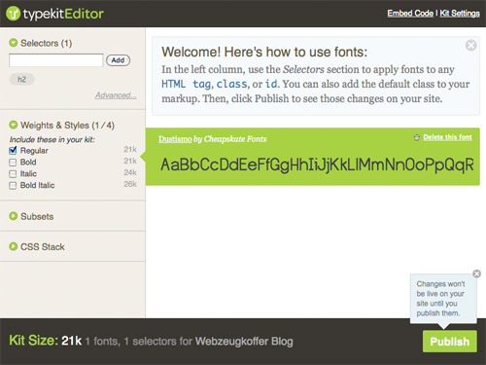Screen dimensions: 486x365
Task: Click Delete this font link
Action: (447, 137)
